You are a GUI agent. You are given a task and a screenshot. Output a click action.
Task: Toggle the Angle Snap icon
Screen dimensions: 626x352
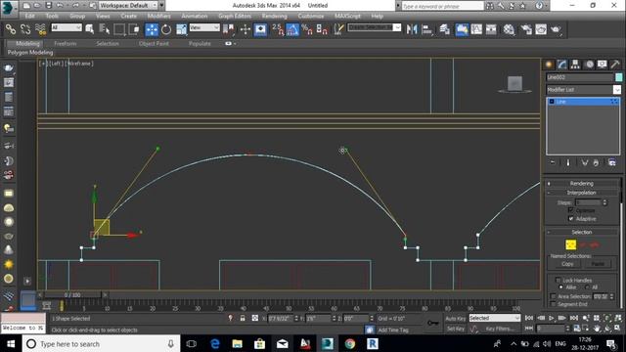click(292, 29)
